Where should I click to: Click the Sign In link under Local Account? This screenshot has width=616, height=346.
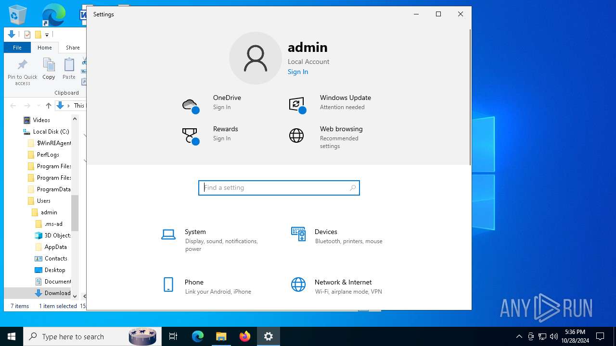pos(298,72)
